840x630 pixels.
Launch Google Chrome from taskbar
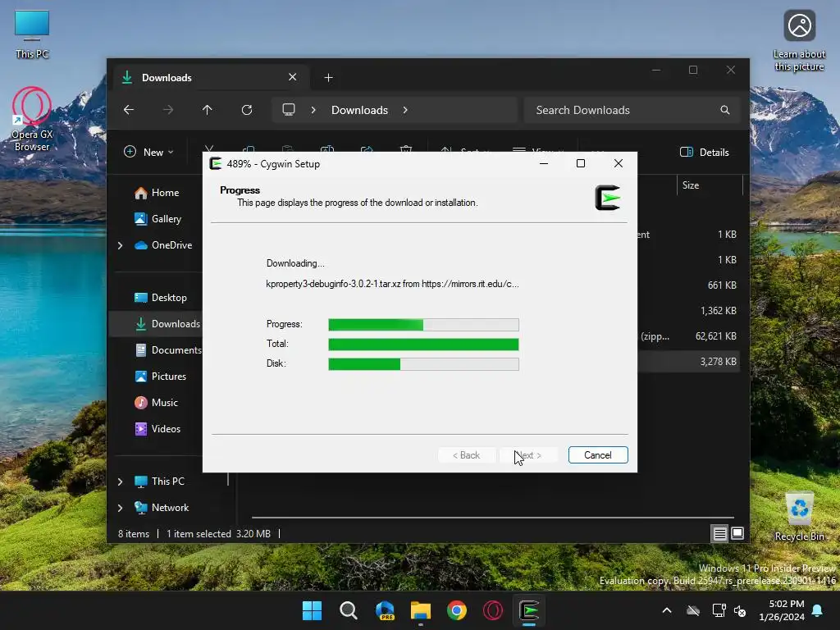click(457, 610)
